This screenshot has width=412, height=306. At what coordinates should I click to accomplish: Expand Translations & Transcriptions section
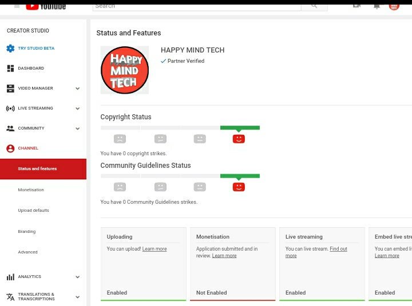point(77,297)
